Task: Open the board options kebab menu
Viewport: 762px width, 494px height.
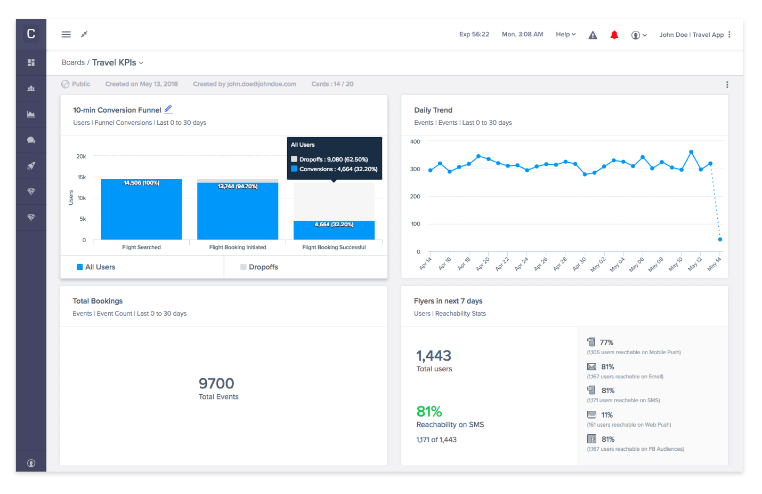Action: point(727,84)
